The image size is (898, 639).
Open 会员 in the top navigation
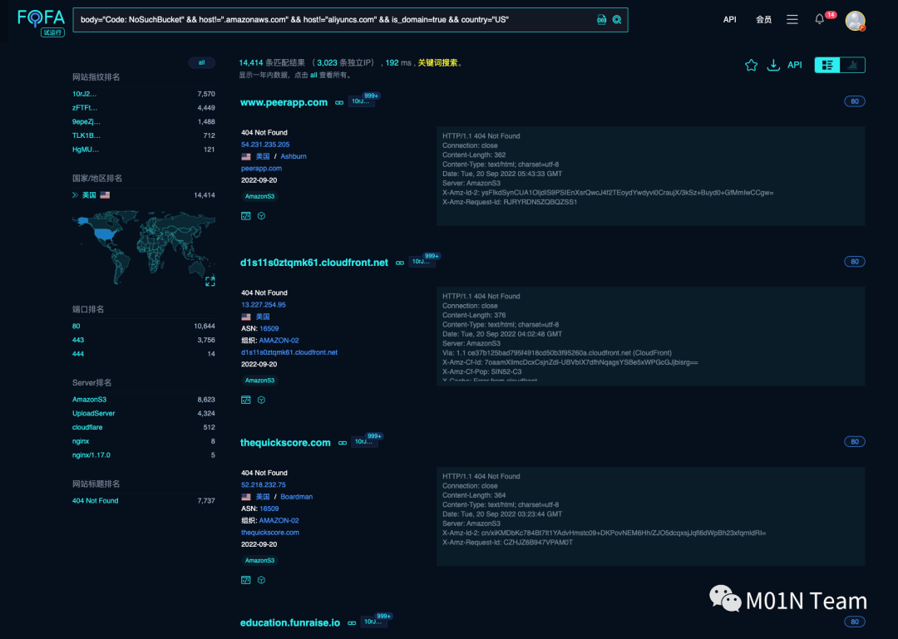(x=763, y=19)
